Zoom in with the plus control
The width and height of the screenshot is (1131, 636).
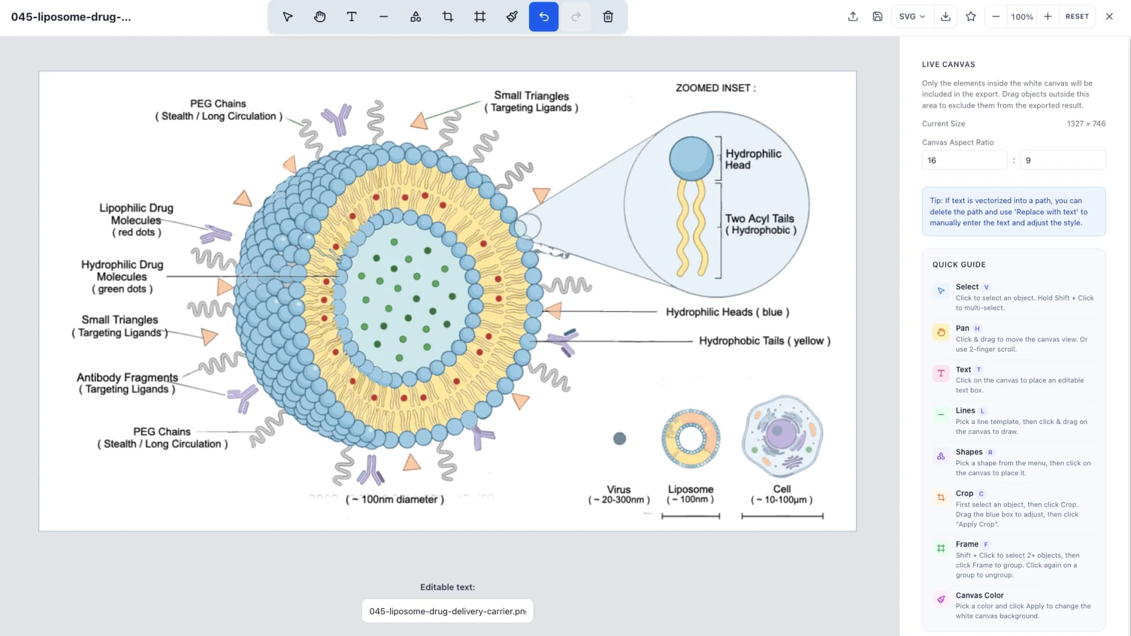click(x=1047, y=16)
